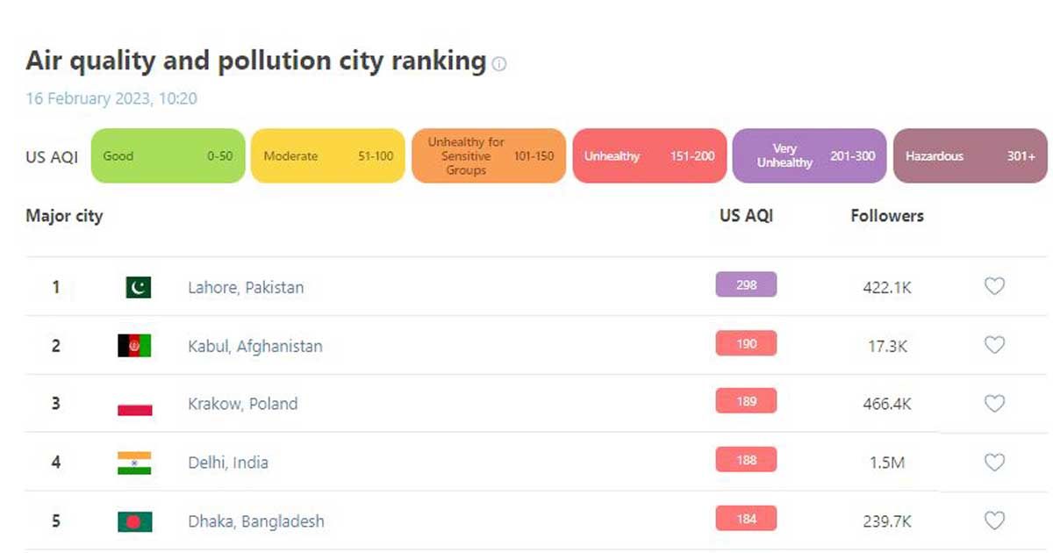Open the Kabul, Afghanistan link
The image size is (1053, 553).
click(x=255, y=346)
